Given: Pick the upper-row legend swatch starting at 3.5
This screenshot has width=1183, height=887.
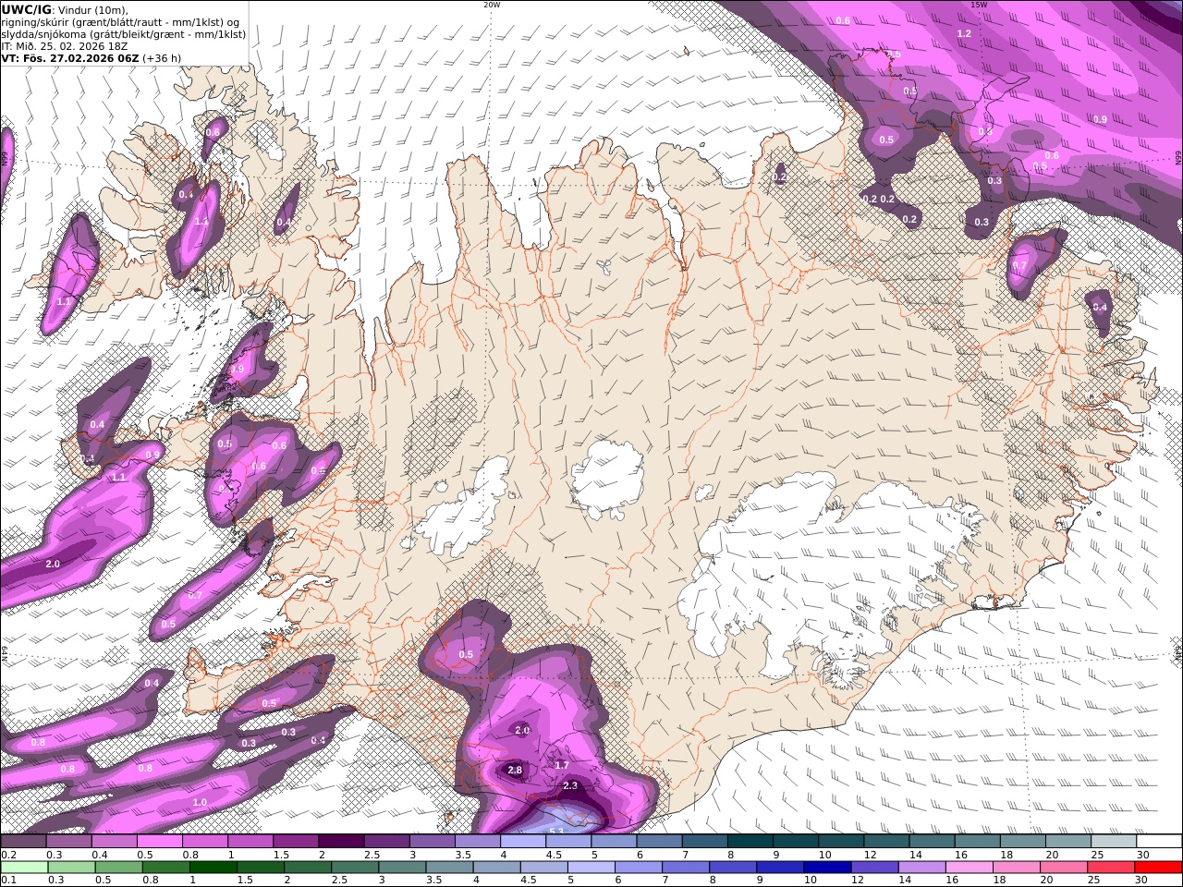Looking at the screenshot, I should coord(478,842).
